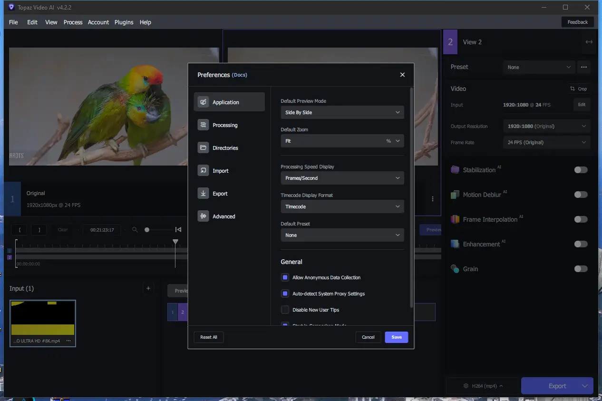The image size is (602, 401).
Task: Click the Stabilization icon
Action: coord(455,170)
